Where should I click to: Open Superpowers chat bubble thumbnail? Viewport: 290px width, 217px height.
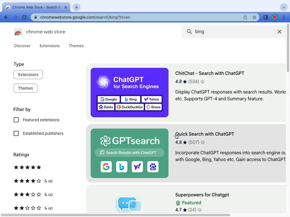129,204
